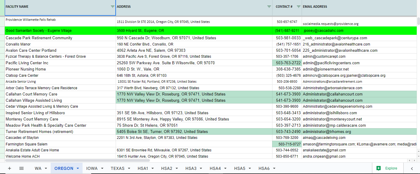Open the HSA5 tab dropdown arrow

[250, 168]
